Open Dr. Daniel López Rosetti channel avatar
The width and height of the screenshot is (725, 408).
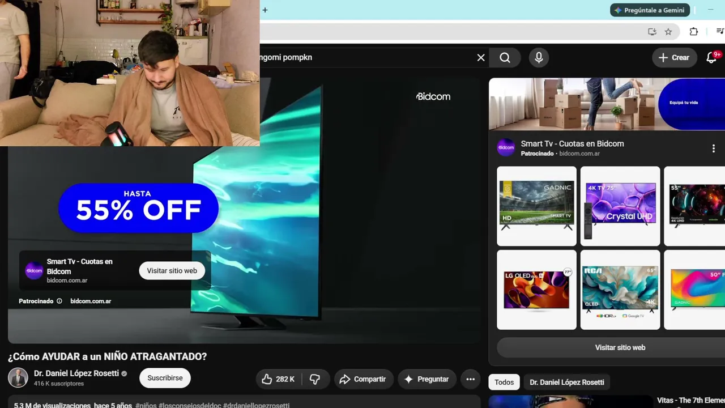18,378
